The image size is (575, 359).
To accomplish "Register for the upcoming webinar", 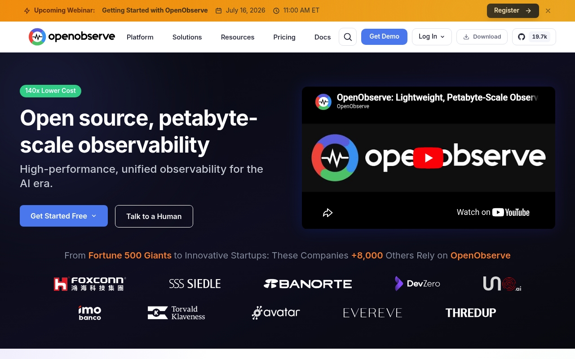I will pos(513,11).
